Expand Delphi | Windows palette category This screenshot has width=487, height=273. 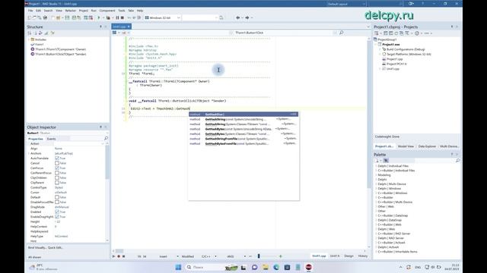pyautogui.click(x=376, y=189)
